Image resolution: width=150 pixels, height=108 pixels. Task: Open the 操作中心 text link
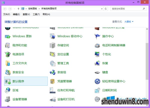click(x=108, y=36)
